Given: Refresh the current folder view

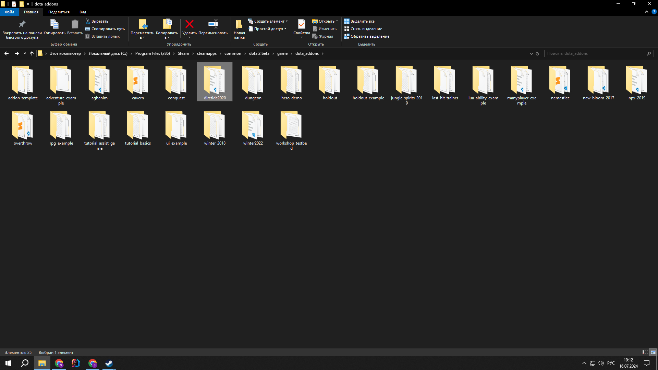Looking at the screenshot, I should coord(537,53).
